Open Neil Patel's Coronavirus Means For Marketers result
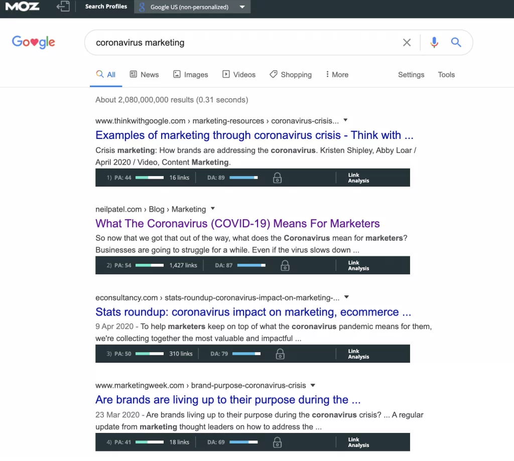The width and height of the screenshot is (514, 461). (x=237, y=224)
